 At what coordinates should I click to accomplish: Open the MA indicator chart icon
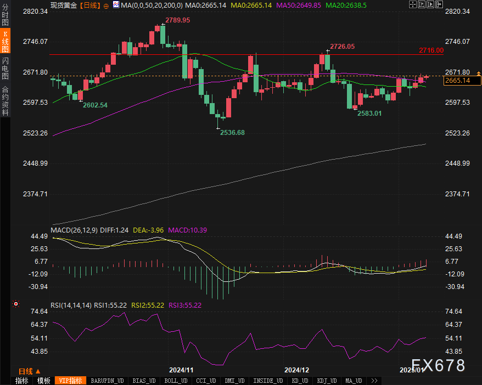[x=116, y=5]
